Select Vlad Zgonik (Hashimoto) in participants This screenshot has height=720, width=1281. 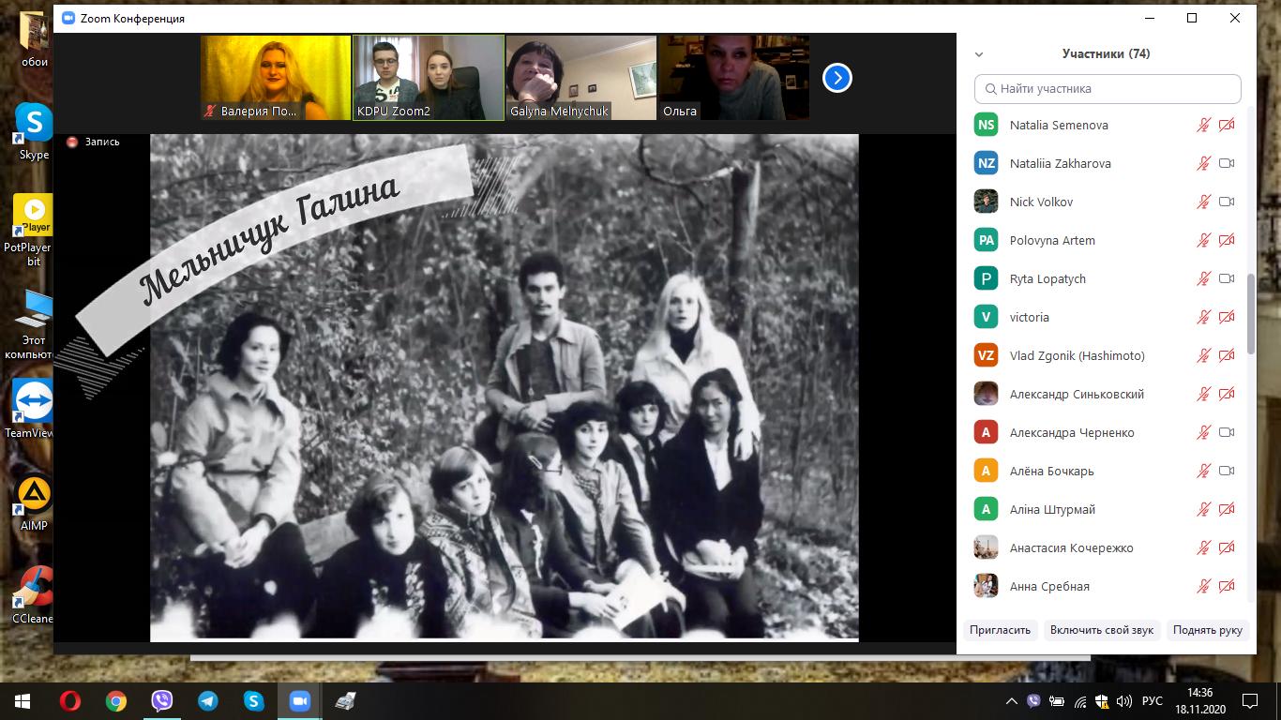tap(1077, 355)
